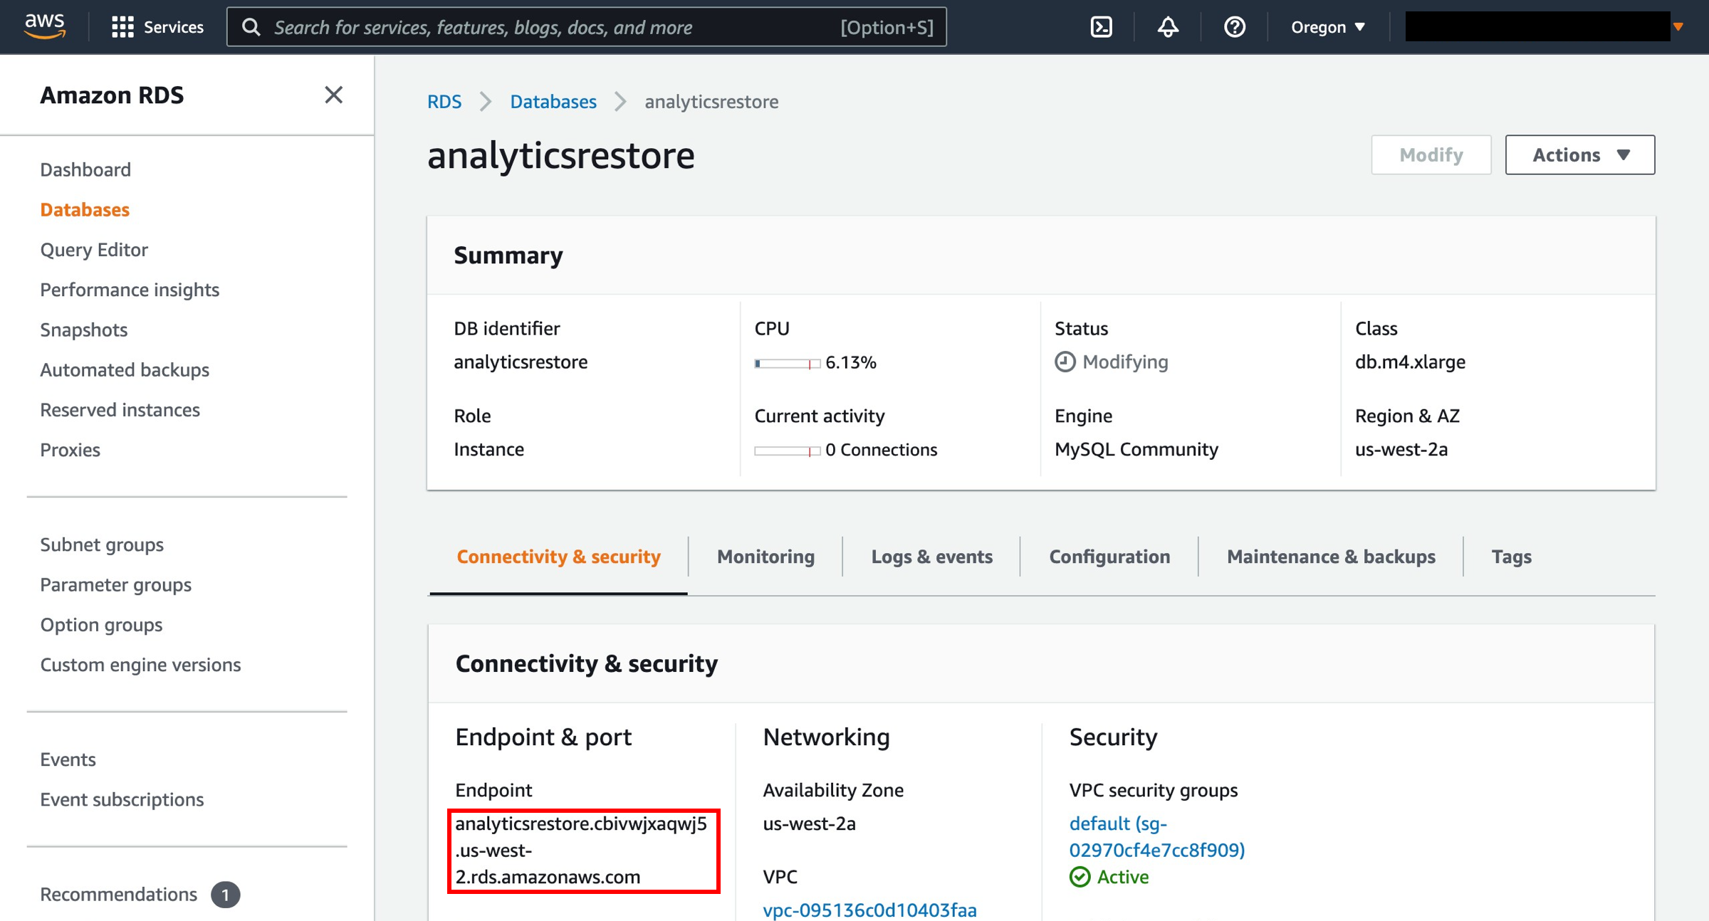1709x921 pixels.
Task: Click the Recommendations count badge
Action: [225, 895]
